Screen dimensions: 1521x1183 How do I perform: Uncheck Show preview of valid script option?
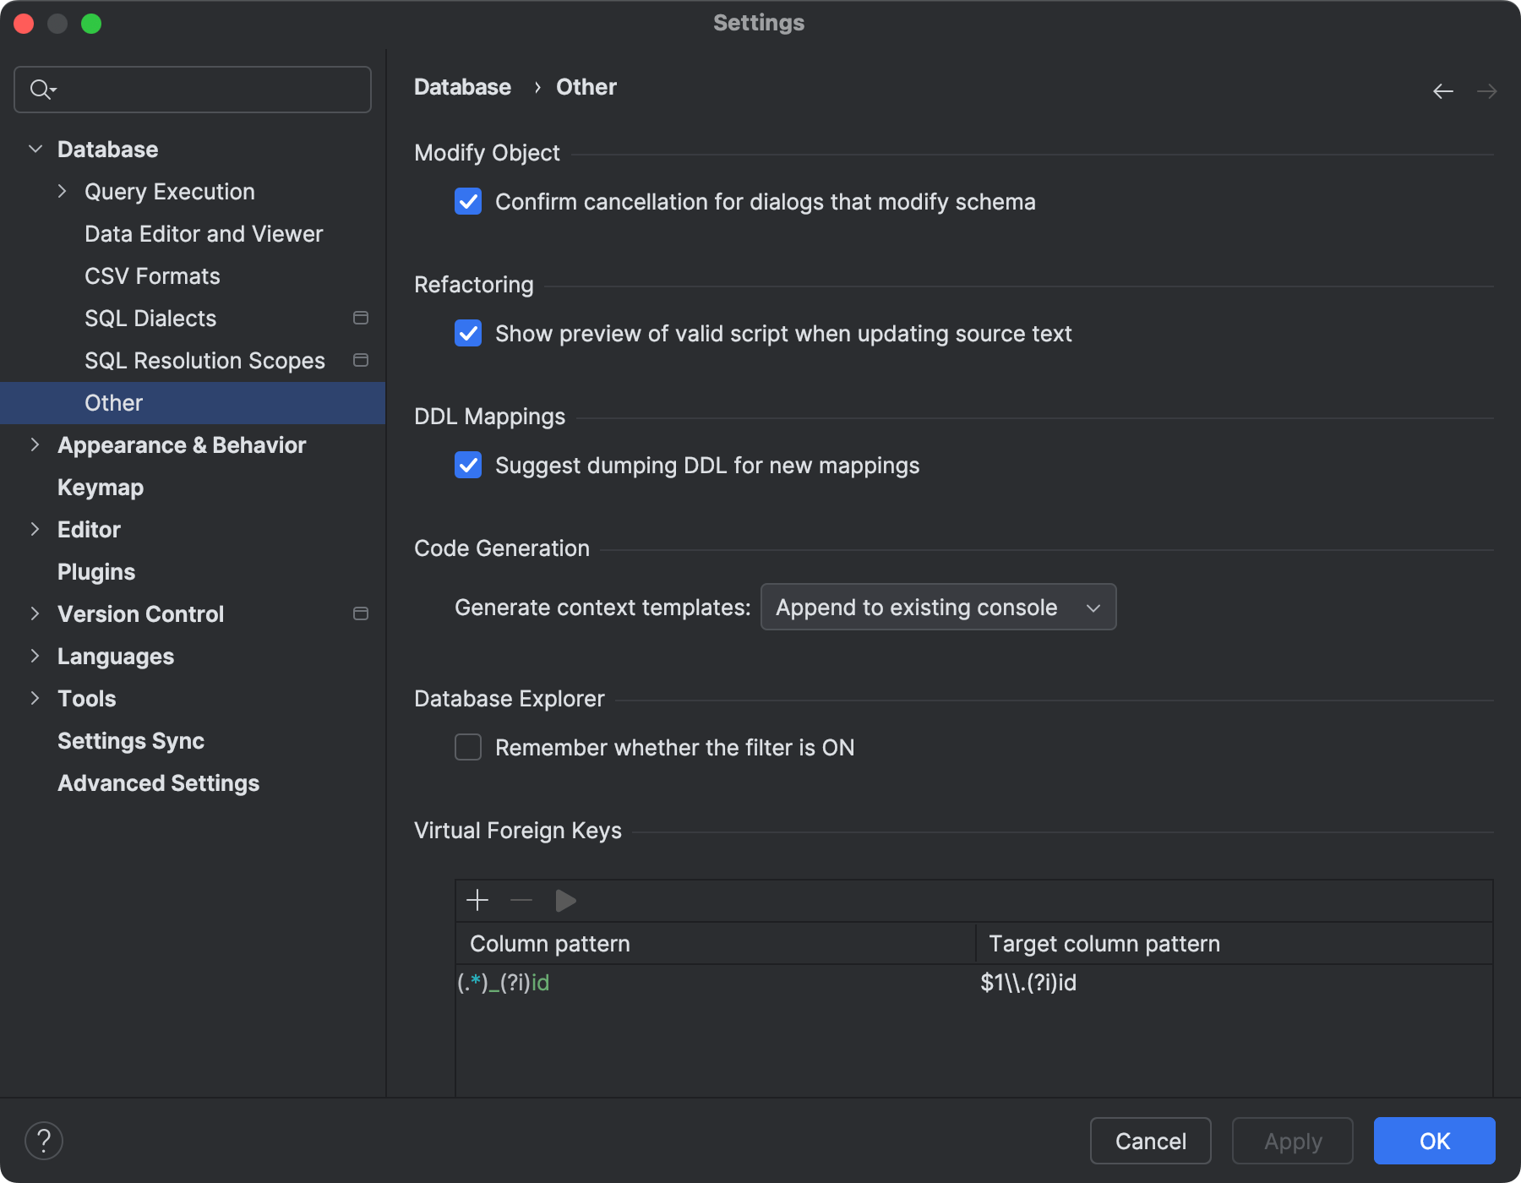pos(467,333)
